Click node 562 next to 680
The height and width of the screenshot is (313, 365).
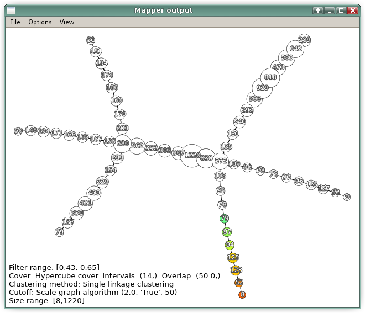tap(137, 146)
